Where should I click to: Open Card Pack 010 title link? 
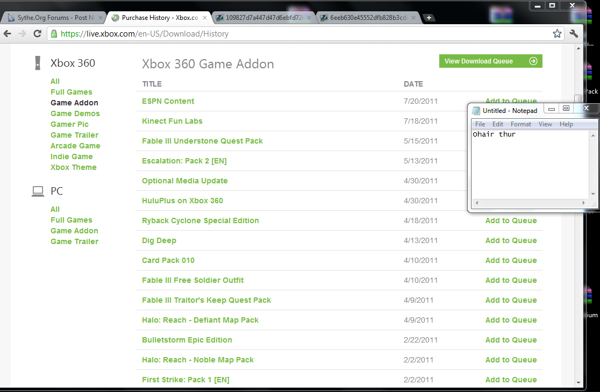pyautogui.click(x=168, y=260)
